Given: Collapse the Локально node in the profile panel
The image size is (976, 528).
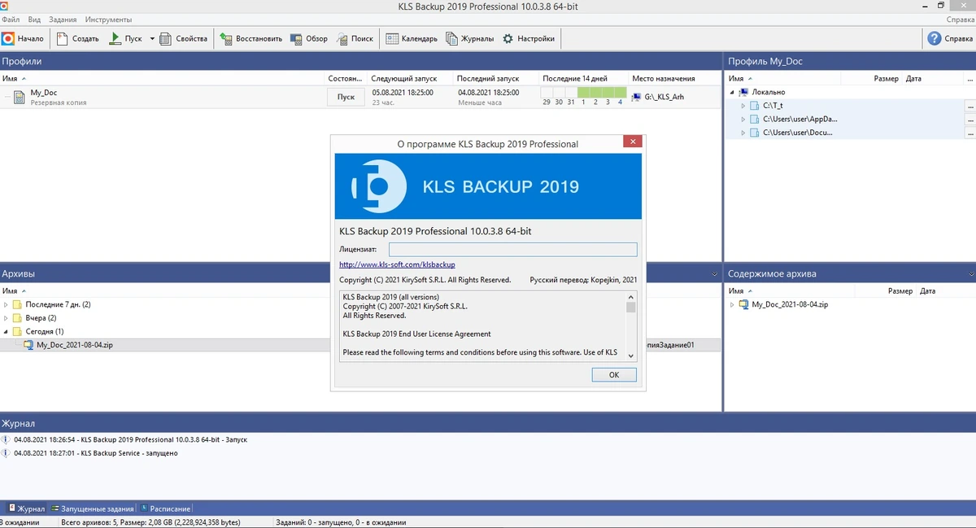Looking at the screenshot, I should pyautogui.click(x=732, y=92).
